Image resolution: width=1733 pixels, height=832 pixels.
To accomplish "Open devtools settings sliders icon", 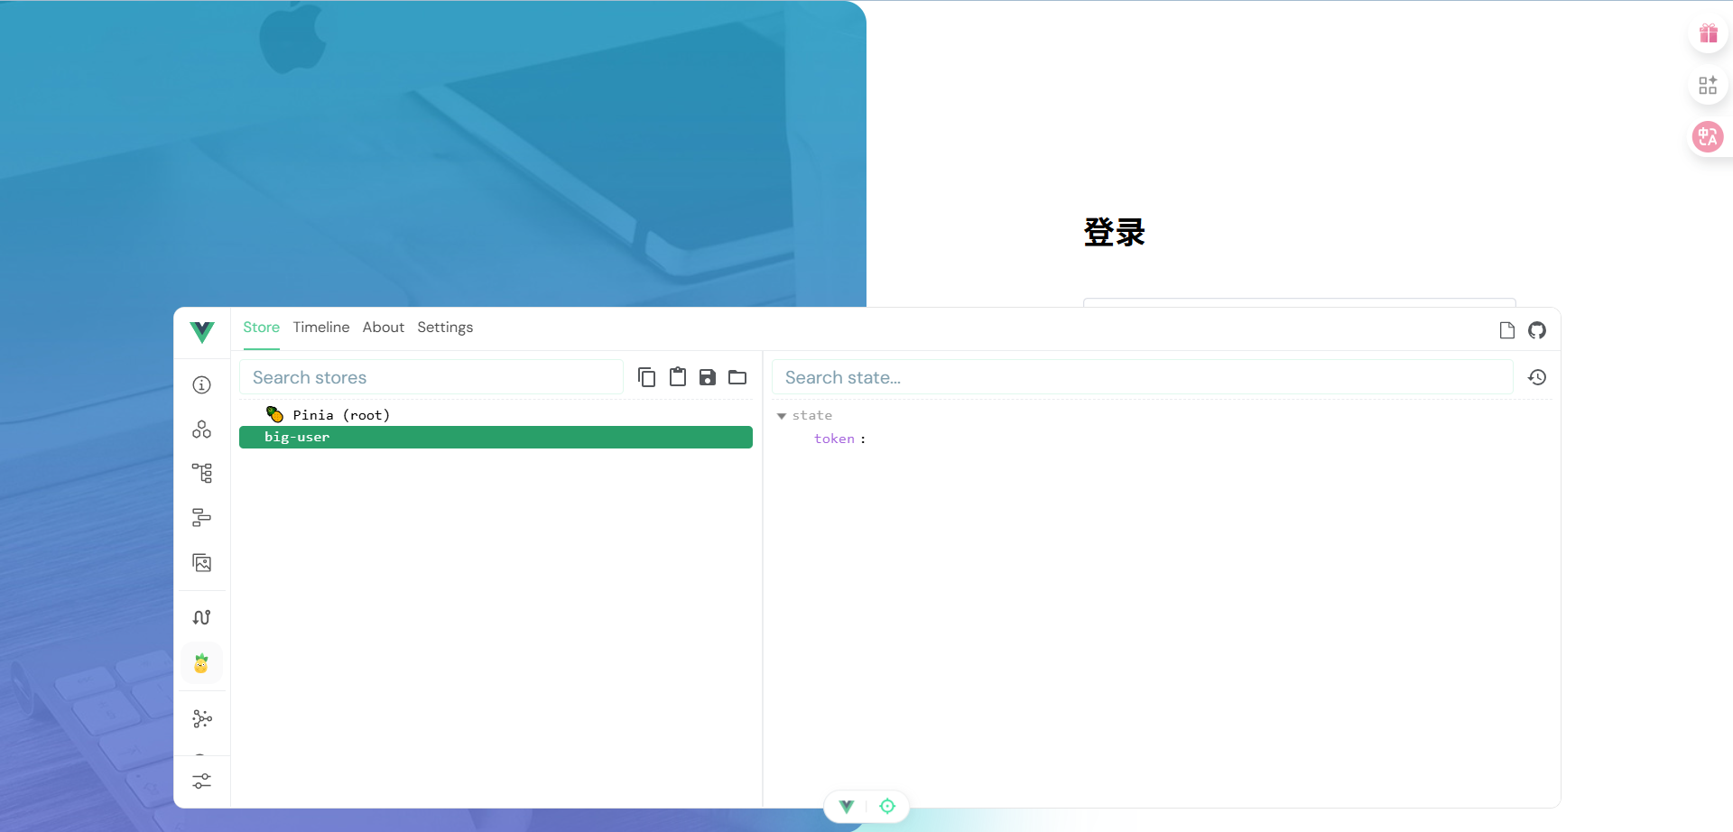I will tap(202, 781).
